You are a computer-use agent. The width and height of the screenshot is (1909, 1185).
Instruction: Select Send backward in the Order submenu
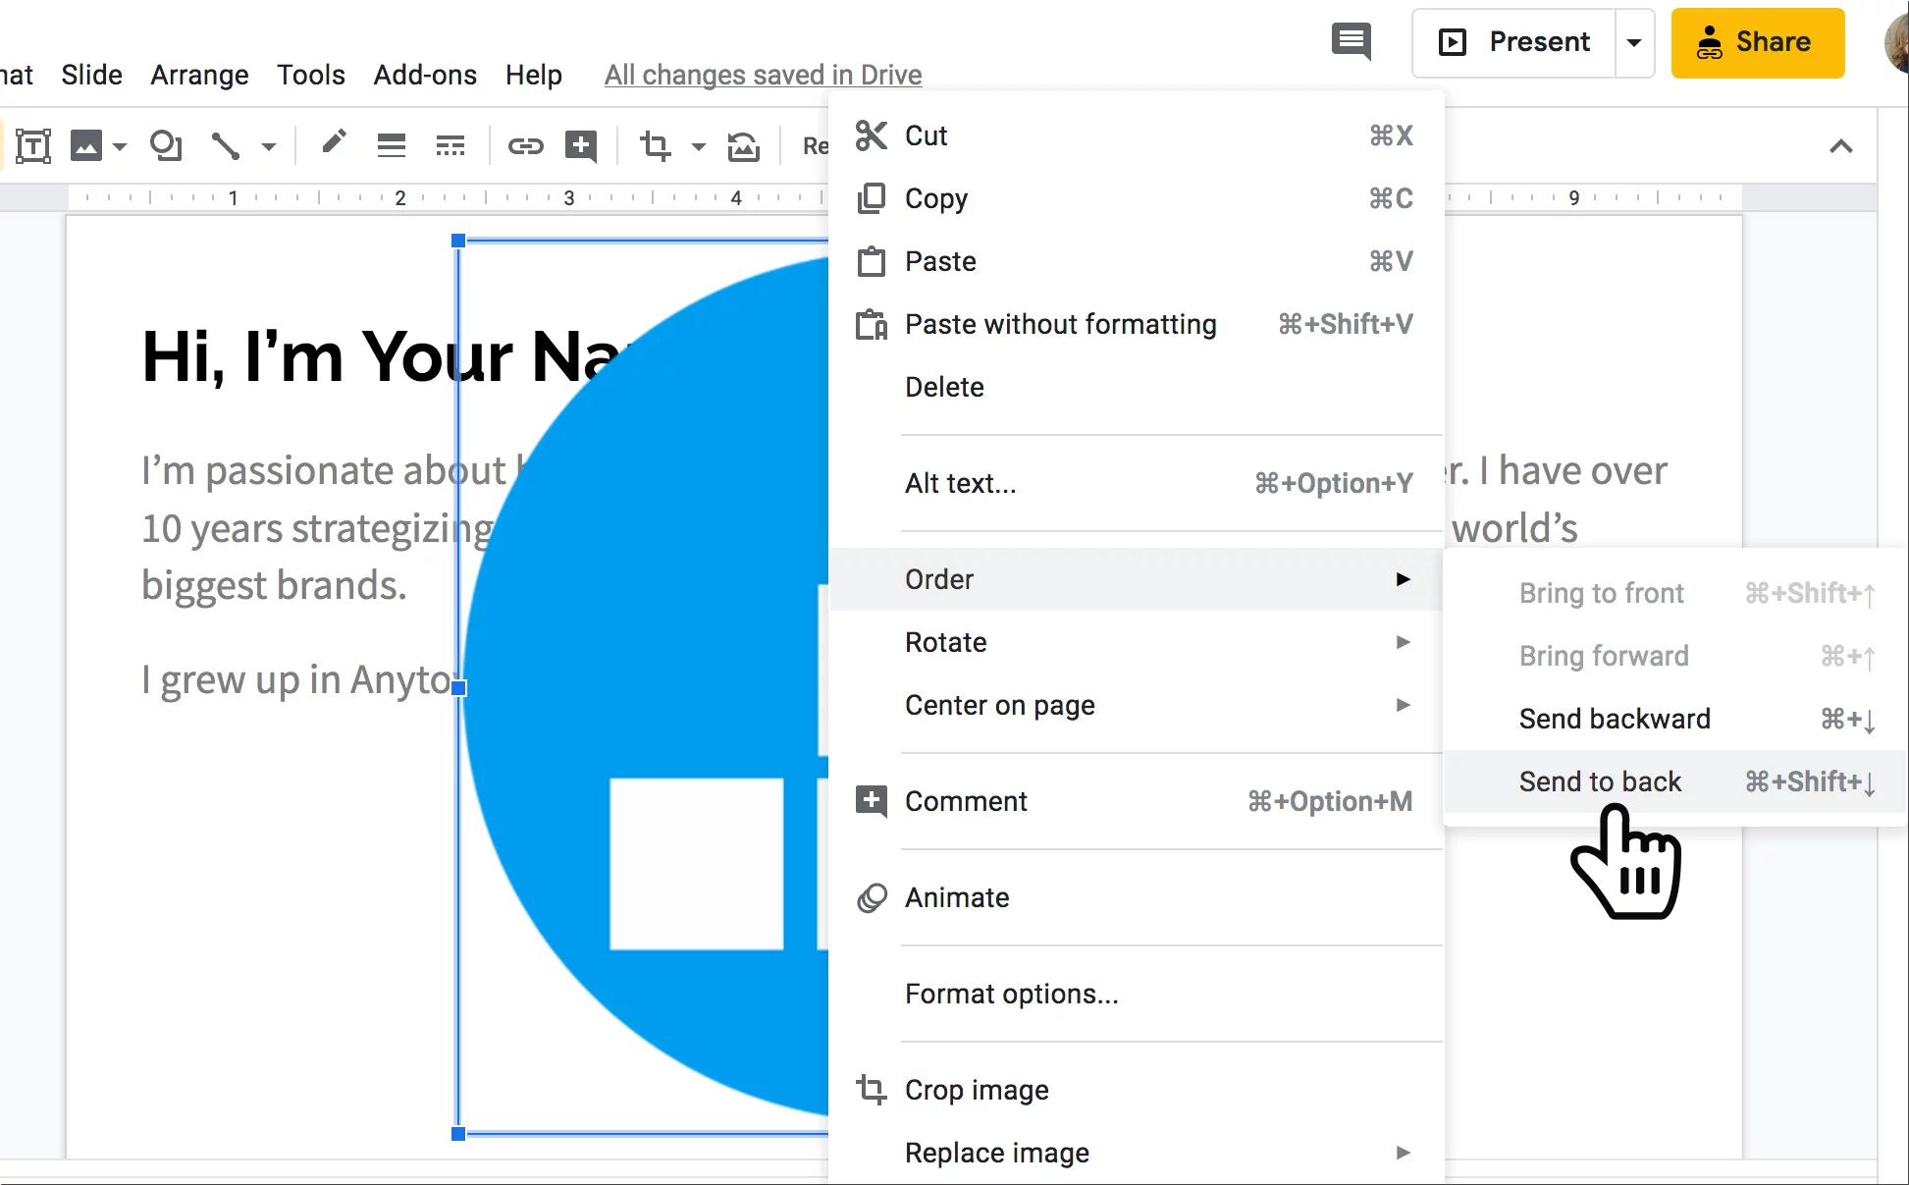point(1674,719)
